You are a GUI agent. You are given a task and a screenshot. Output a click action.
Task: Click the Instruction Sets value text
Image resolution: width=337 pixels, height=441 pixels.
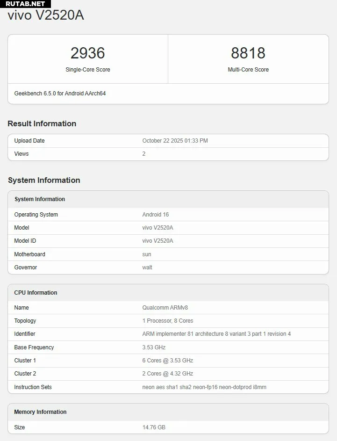(x=204, y=387)
